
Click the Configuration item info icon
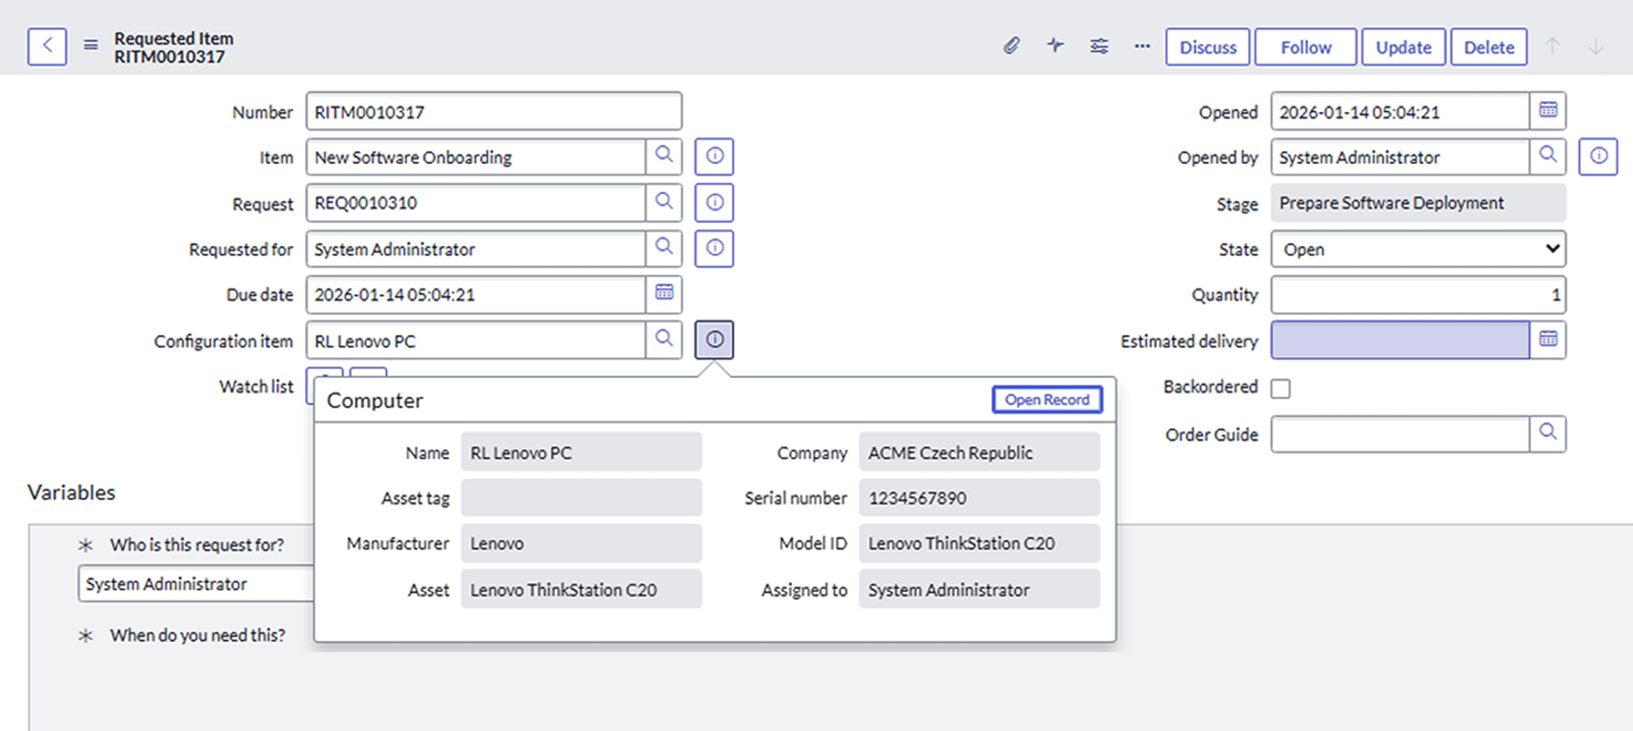coord(714,340)
